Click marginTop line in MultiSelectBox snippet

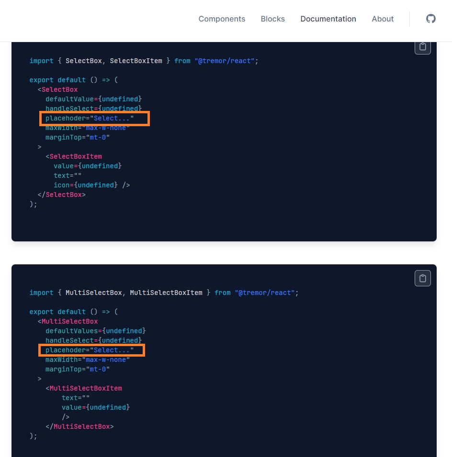click(x=78, y=369)
